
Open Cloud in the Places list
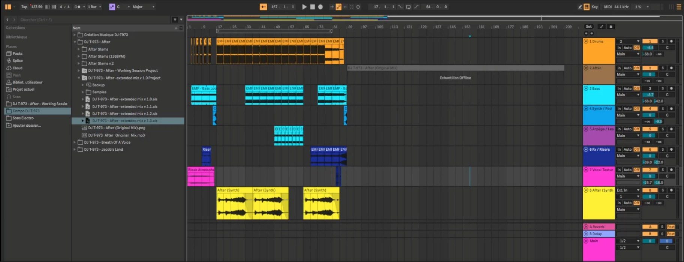pos(18,68)
